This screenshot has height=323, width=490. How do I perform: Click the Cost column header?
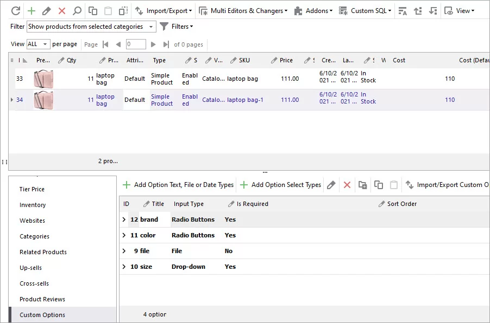click(399, 60)
